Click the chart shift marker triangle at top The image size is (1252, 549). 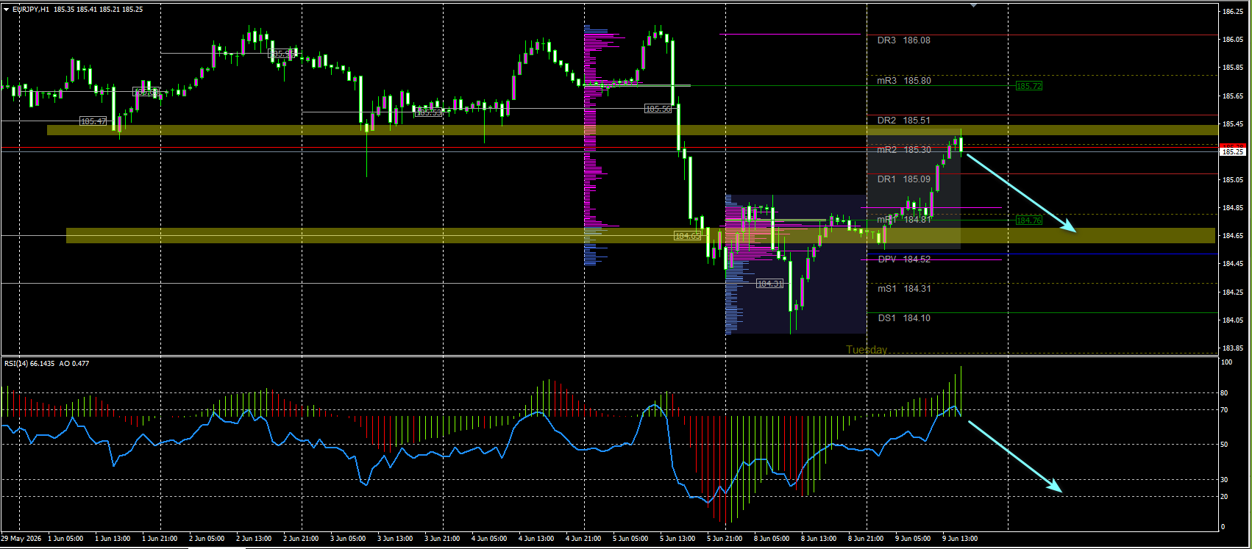974,5
